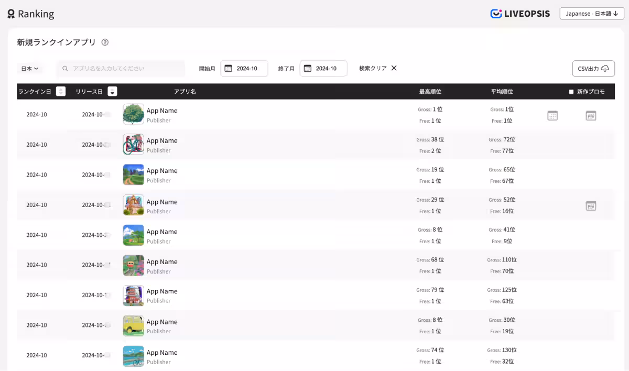This screenshot has width=629, height=371.
Task: Sort by ランクイン日 column toggle
Action: (61, 91)
